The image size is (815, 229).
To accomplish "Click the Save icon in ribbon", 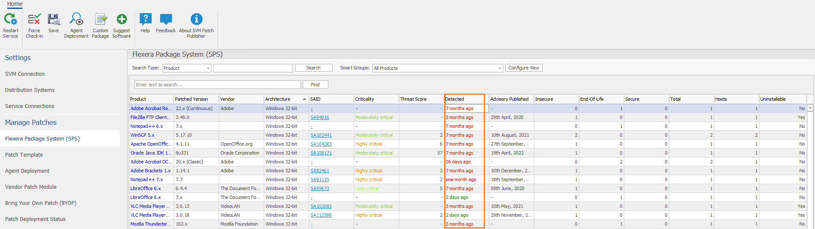I will 54,19.
